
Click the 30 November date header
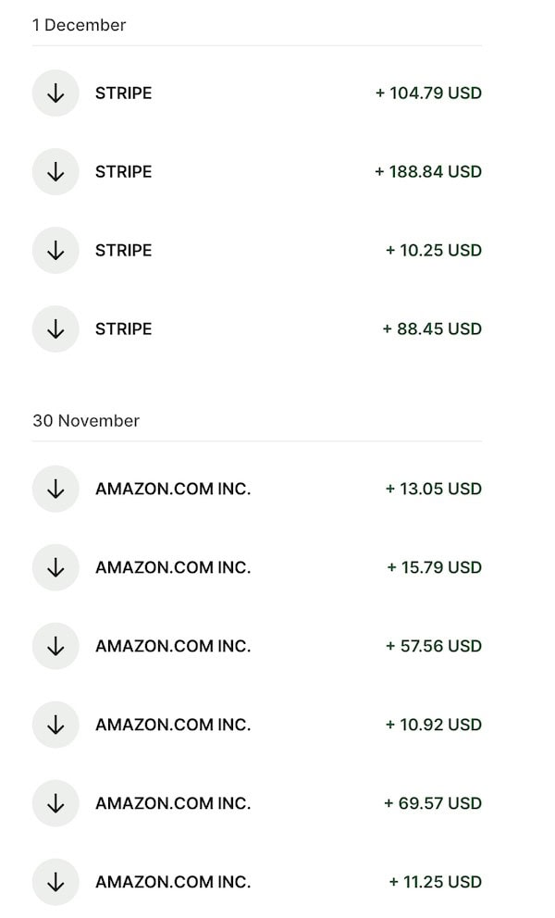86,421
